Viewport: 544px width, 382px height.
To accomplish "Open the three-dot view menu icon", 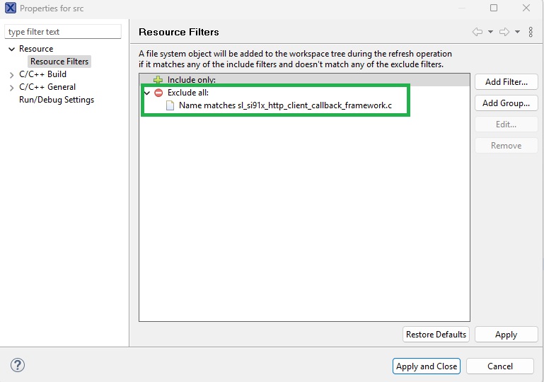I will click(x=531, y=32).
